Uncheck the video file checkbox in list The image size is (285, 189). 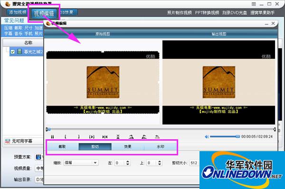click(x=12, y=52)
